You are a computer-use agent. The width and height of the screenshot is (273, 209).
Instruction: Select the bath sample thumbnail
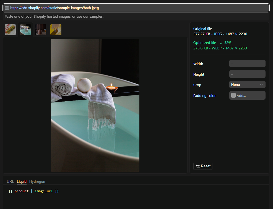[25, 30]
